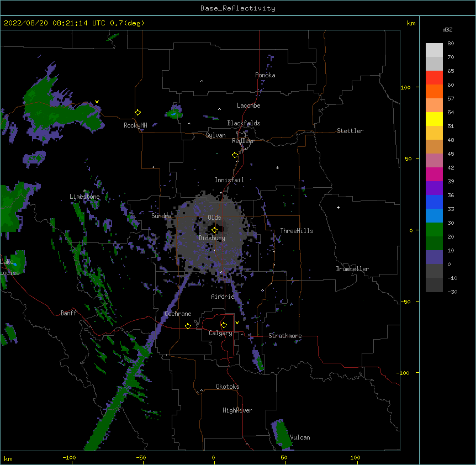476x465 pixels.
Task: Click the yellow radar site marker near Olds
Action: 214,230
